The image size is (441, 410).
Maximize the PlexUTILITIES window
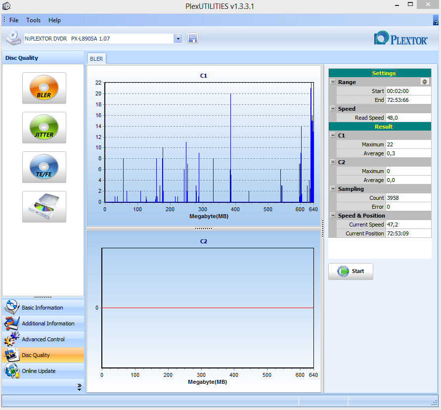(410, 4)
